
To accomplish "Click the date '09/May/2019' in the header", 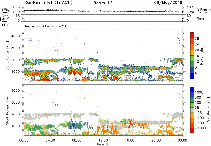I will tap(168, 2).
